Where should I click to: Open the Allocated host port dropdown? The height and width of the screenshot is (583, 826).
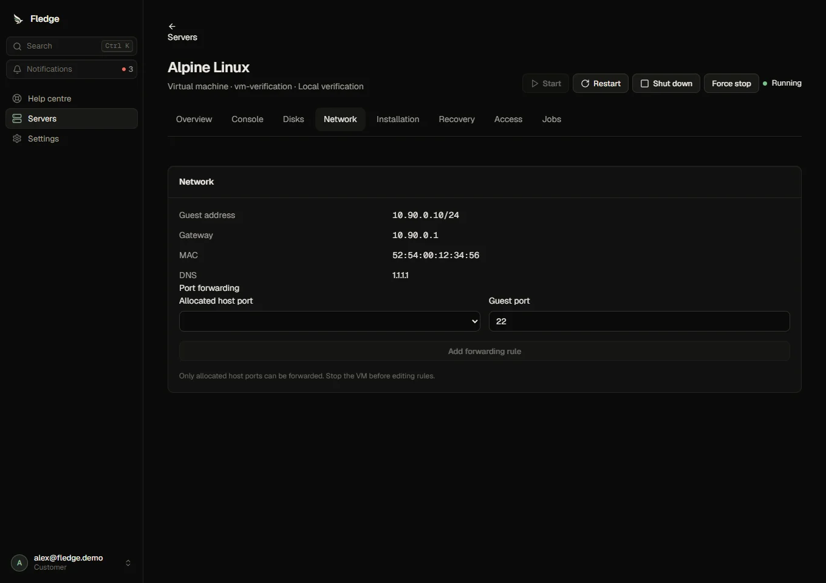click(x=330, y=321)
